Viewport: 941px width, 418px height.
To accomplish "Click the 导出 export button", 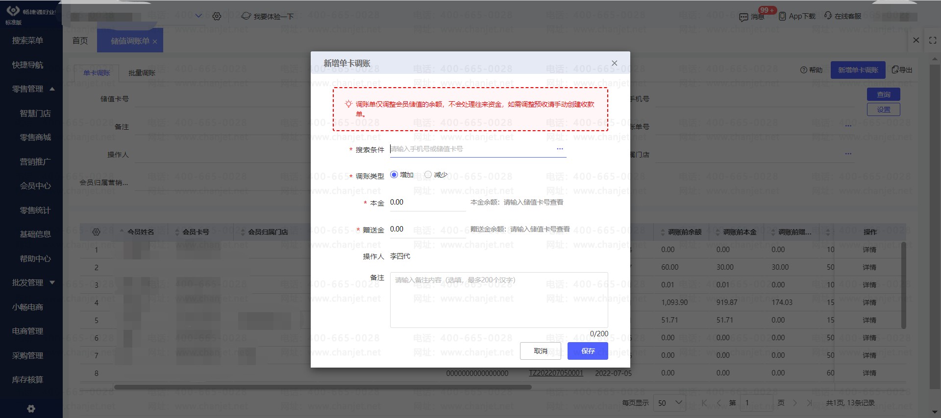I will 902,70.
